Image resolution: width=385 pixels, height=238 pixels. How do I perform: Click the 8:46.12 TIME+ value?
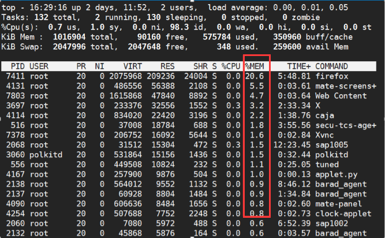[294, 184]
